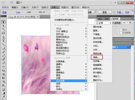The height and width of the screenshot is (100, 135).
Task: Open the transparency panel options menu icon
Action: [132, 19]
